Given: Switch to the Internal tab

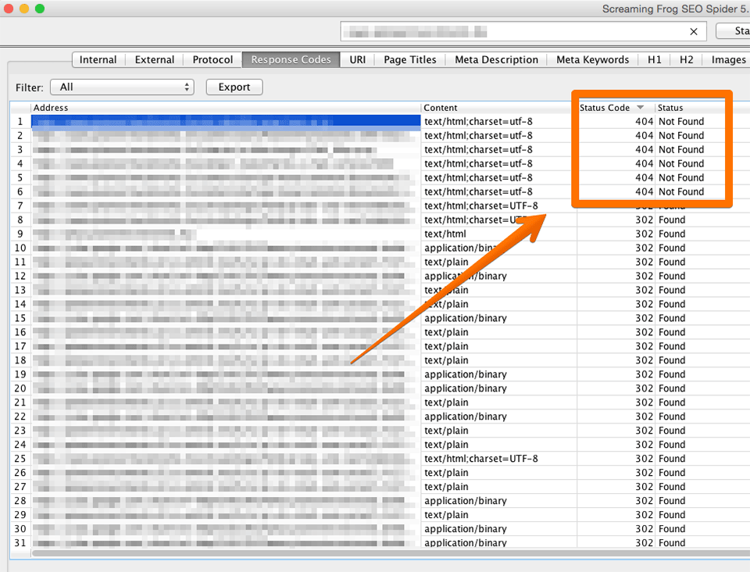Looking at the screenshot, I should (98, 59).
